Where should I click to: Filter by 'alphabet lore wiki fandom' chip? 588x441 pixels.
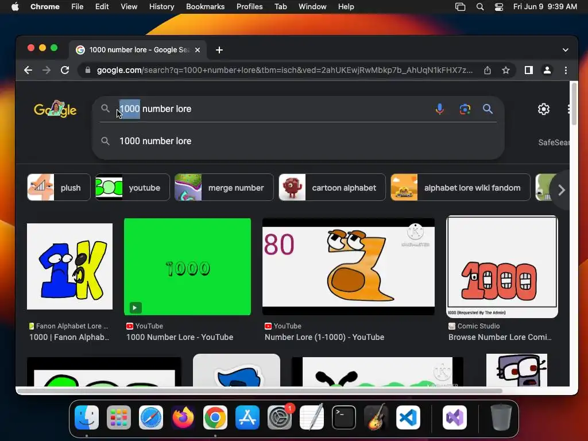[x=461, y=188]
